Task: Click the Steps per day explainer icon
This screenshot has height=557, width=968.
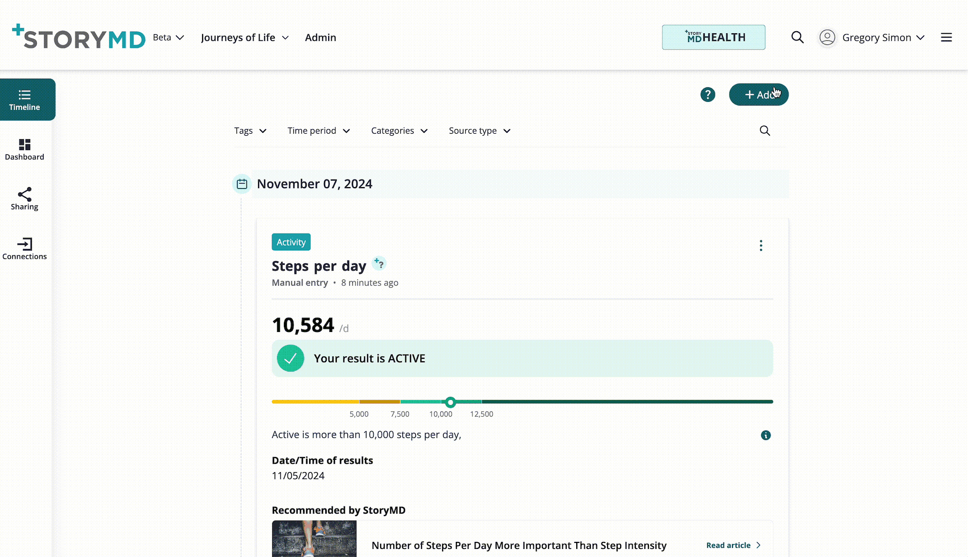Action: pyautogui.click(x=379, y=263)
